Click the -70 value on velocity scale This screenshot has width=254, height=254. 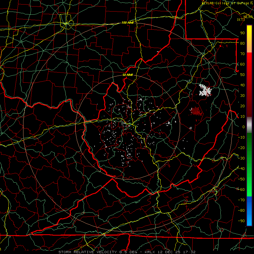tap(241, 200)
